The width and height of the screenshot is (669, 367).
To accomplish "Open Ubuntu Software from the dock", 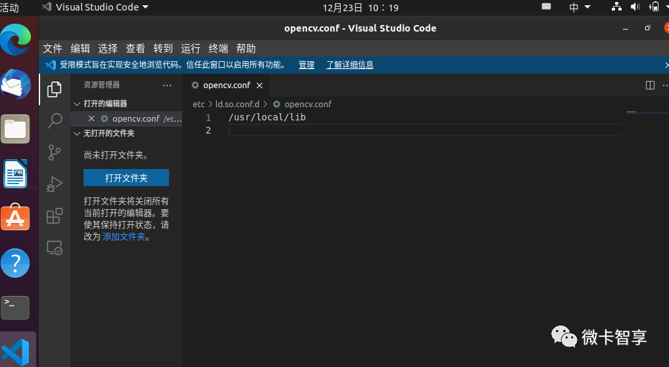I will [15, 218].
